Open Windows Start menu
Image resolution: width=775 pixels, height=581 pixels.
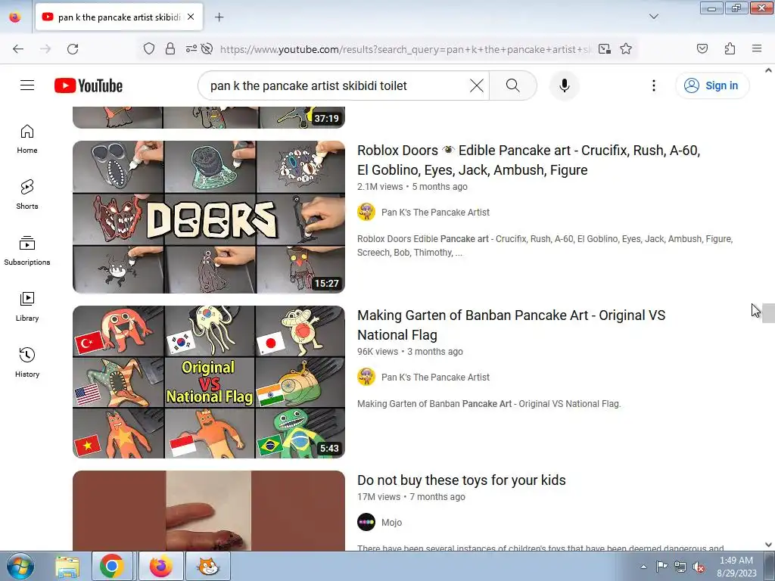click(x=20, y=567)
